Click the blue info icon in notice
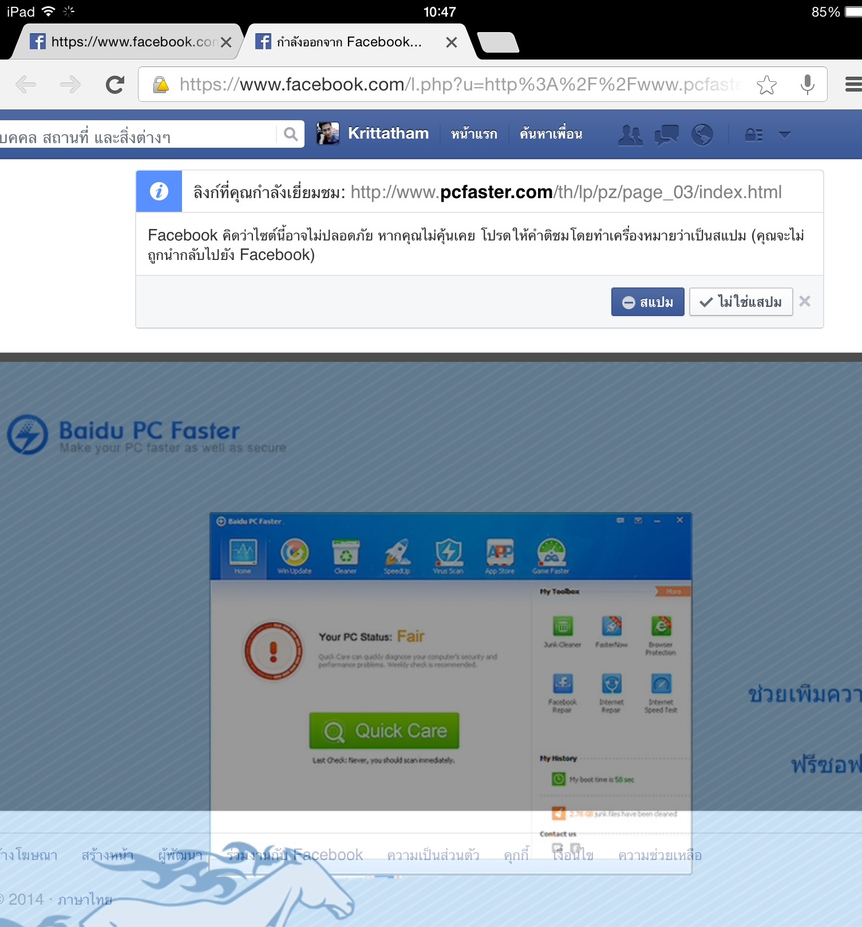 159,191
